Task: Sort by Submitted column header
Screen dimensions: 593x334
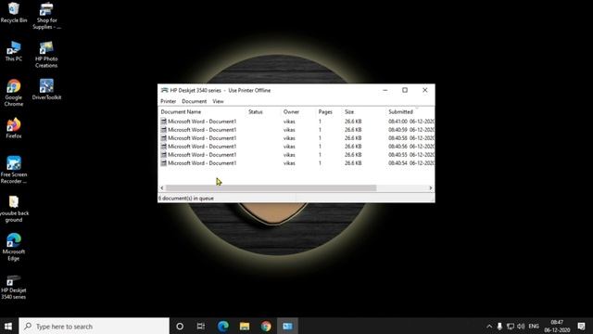Action: (410, 111)
